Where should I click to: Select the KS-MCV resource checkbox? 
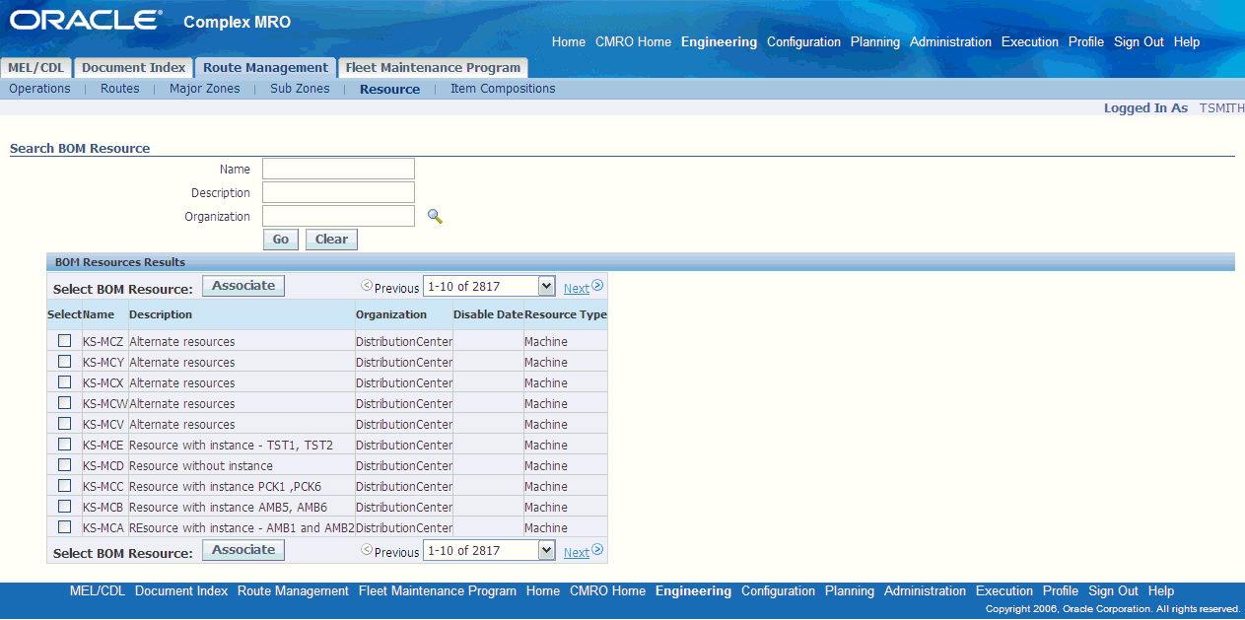(x=64, y=423)
